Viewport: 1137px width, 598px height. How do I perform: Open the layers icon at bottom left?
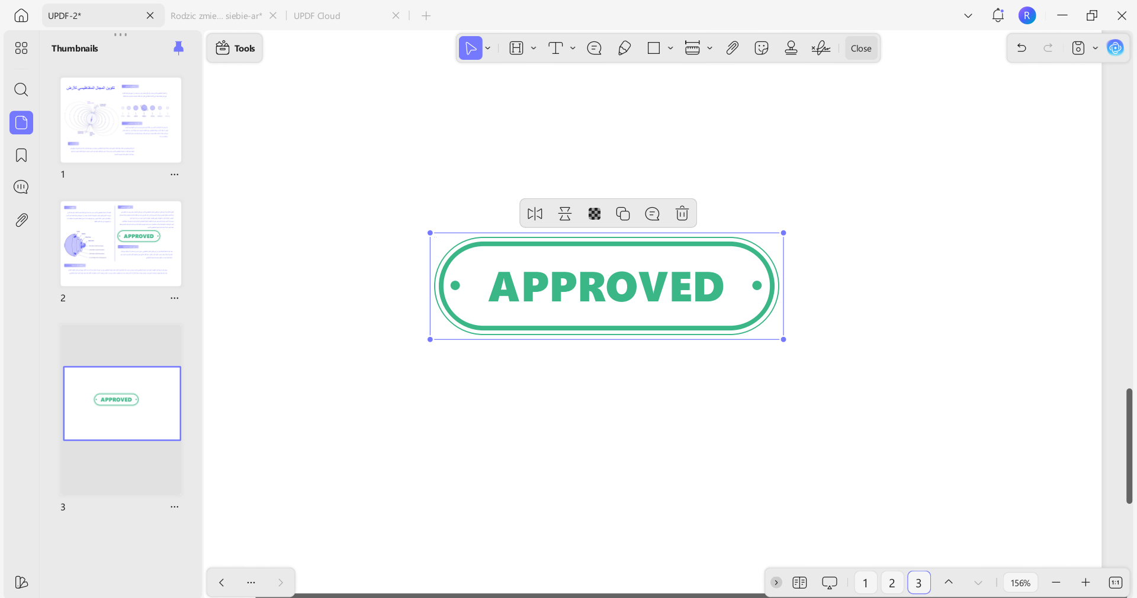[x=21, y=582]
